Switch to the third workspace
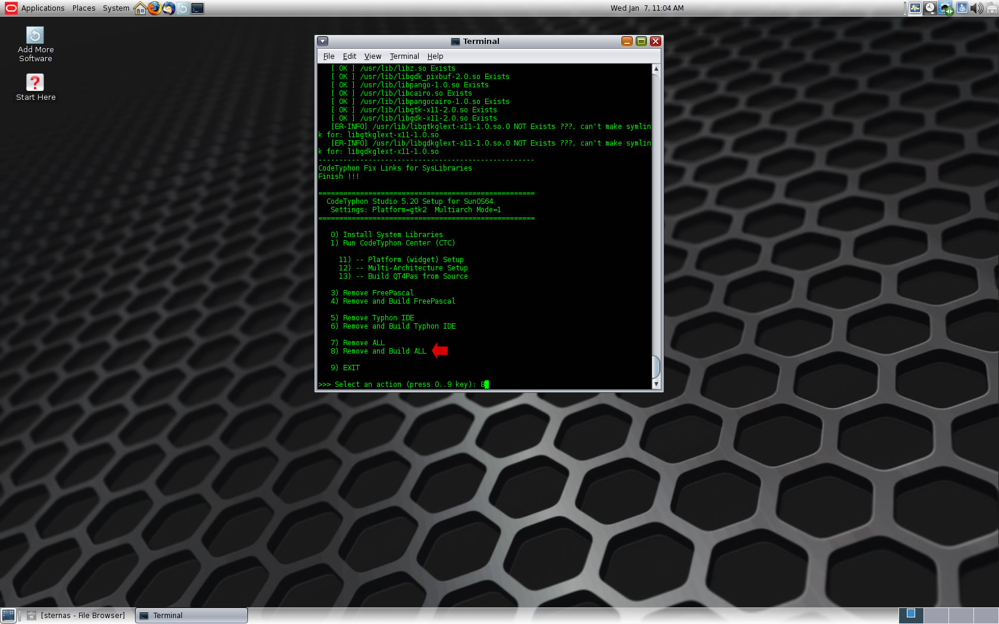 point(960,616)
